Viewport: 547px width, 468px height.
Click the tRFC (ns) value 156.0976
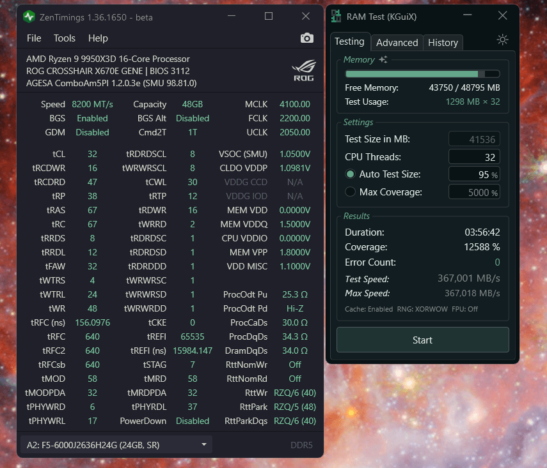click(92, 322)
